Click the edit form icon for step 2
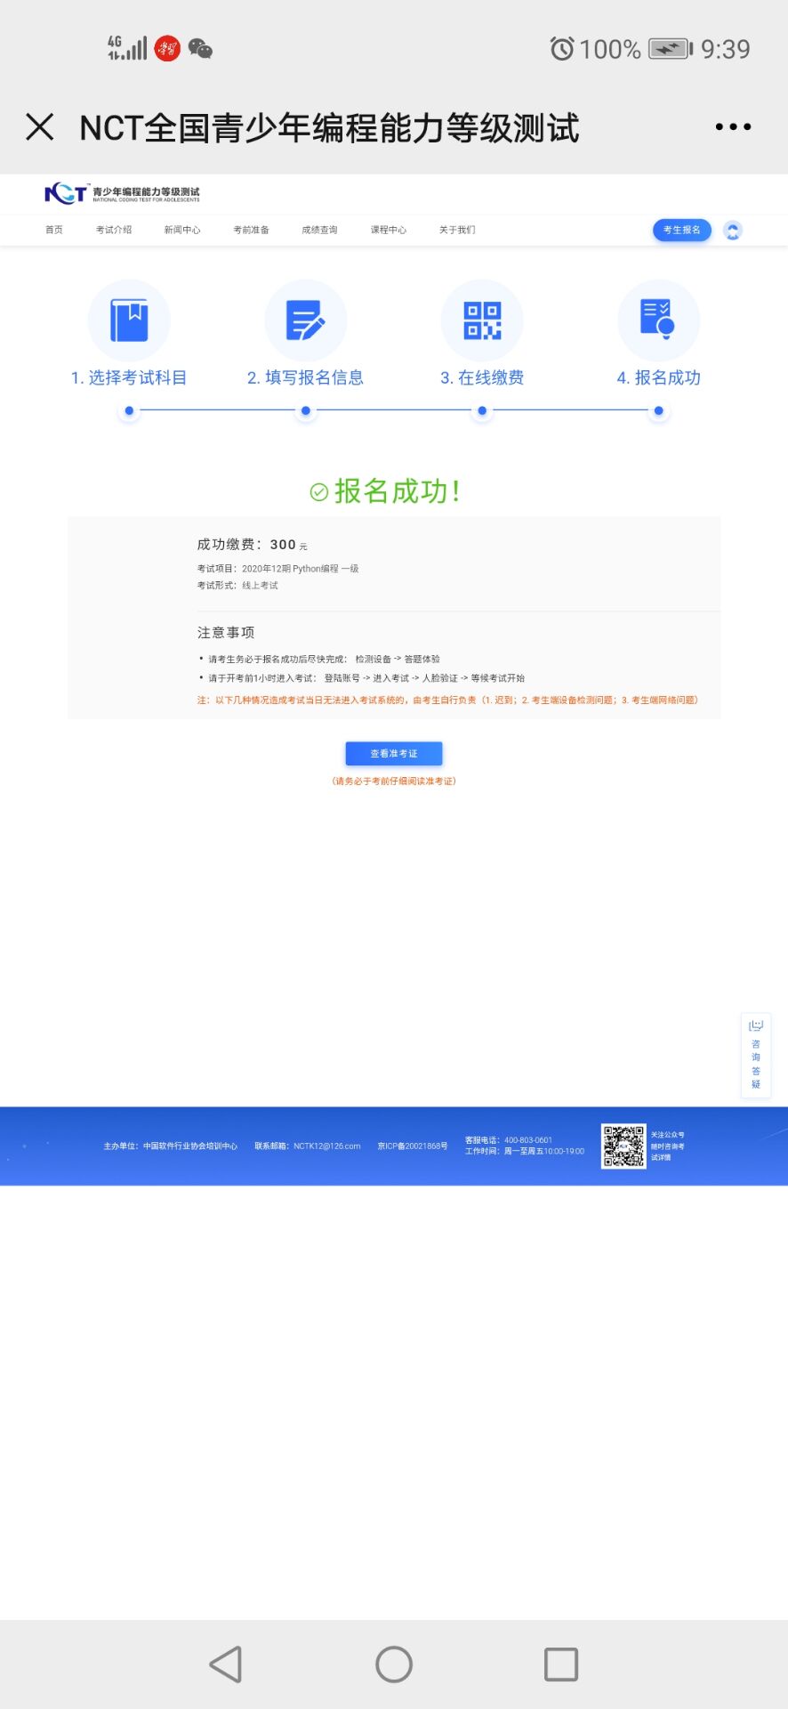The width and height of the screenshot is (788, 1709). tap(306, 320)
